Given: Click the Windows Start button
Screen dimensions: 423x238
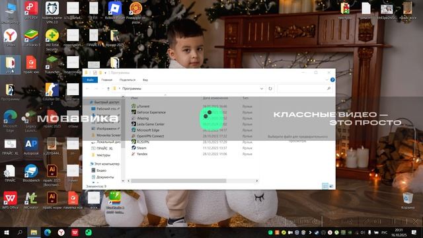Looking at the screenshot, I should click(7, 232).
